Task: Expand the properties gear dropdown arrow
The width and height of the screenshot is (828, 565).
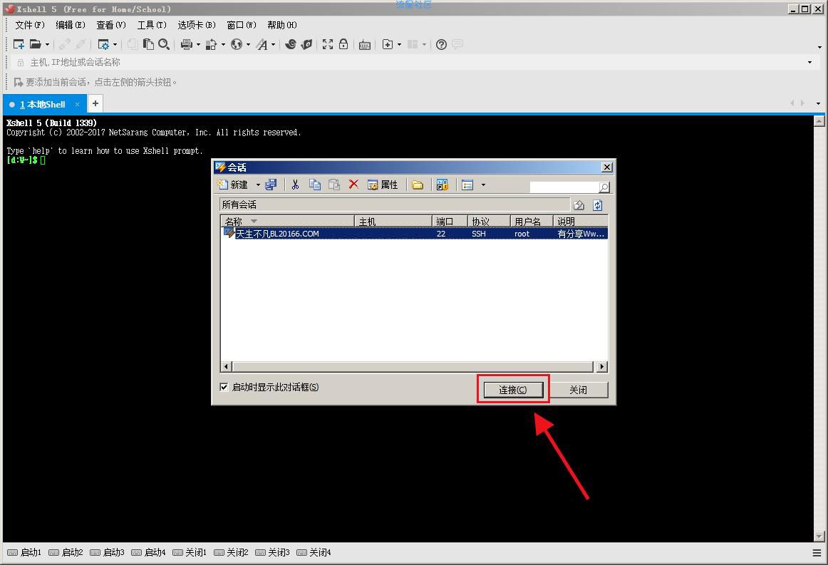Action: point(115,44)
